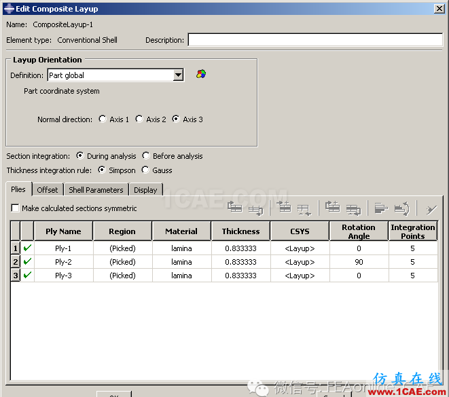Click the paste plies icon
Viewport: 449px width, 397px height.
354,210
